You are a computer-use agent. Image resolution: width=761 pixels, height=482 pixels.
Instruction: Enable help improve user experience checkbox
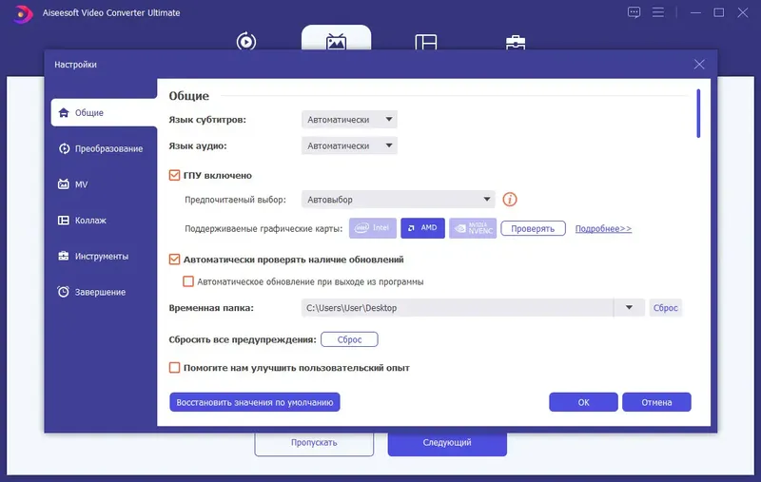pos(174,368)
